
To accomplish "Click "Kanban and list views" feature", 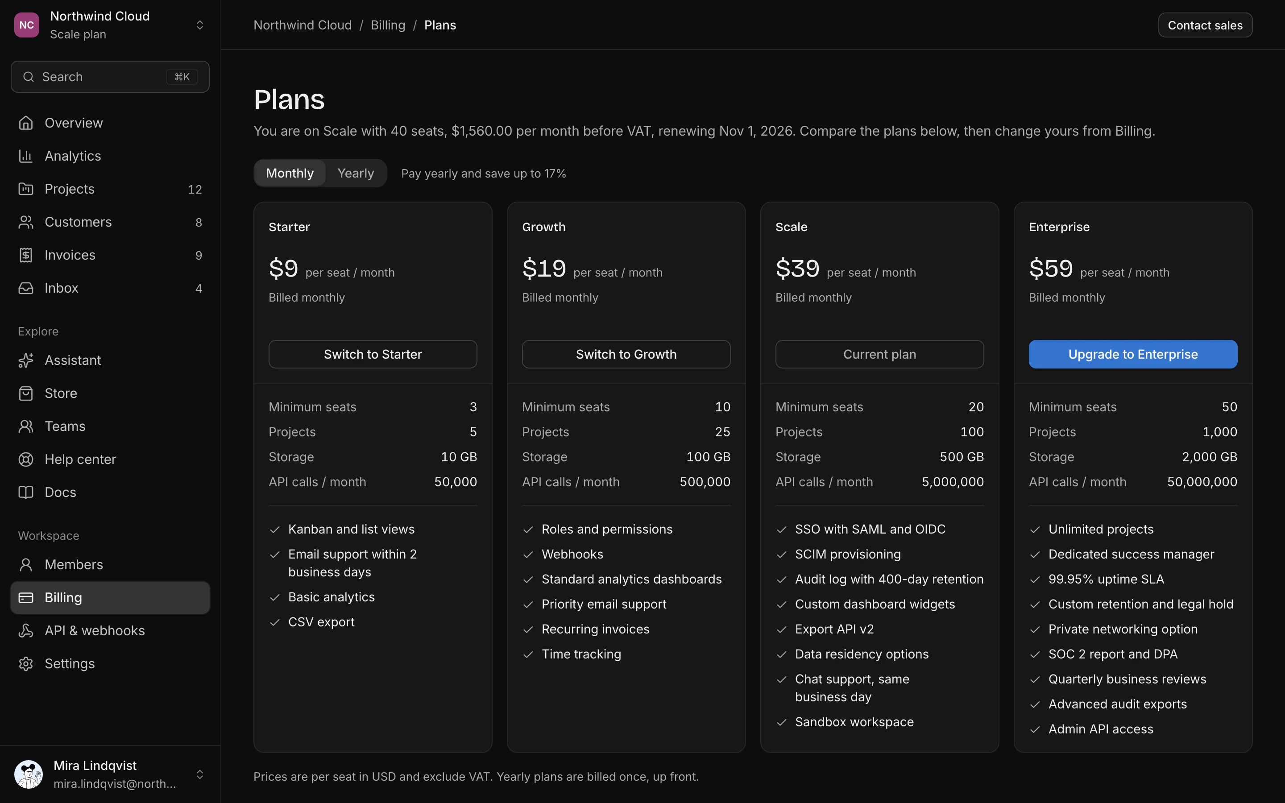I will tap(351, 529).
